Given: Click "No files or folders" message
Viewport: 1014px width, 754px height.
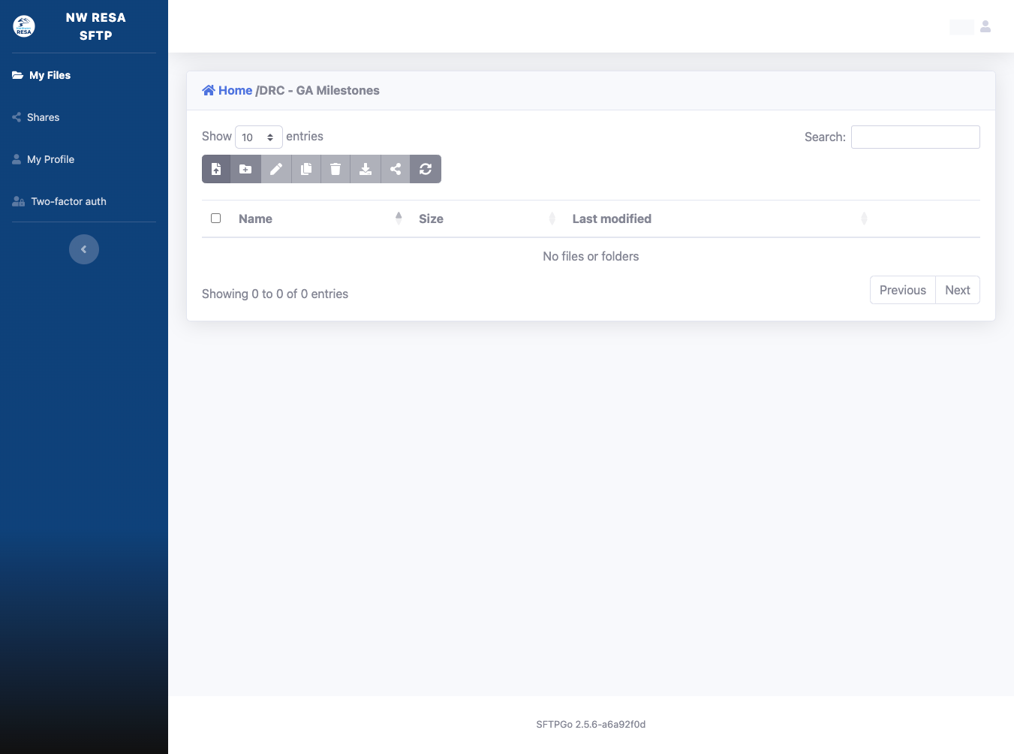Looking at the screenshot, I should click(591, 256).
